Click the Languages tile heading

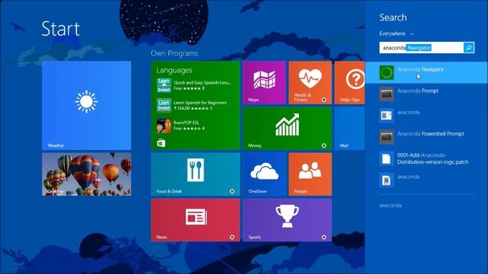[x=175, y=70]
